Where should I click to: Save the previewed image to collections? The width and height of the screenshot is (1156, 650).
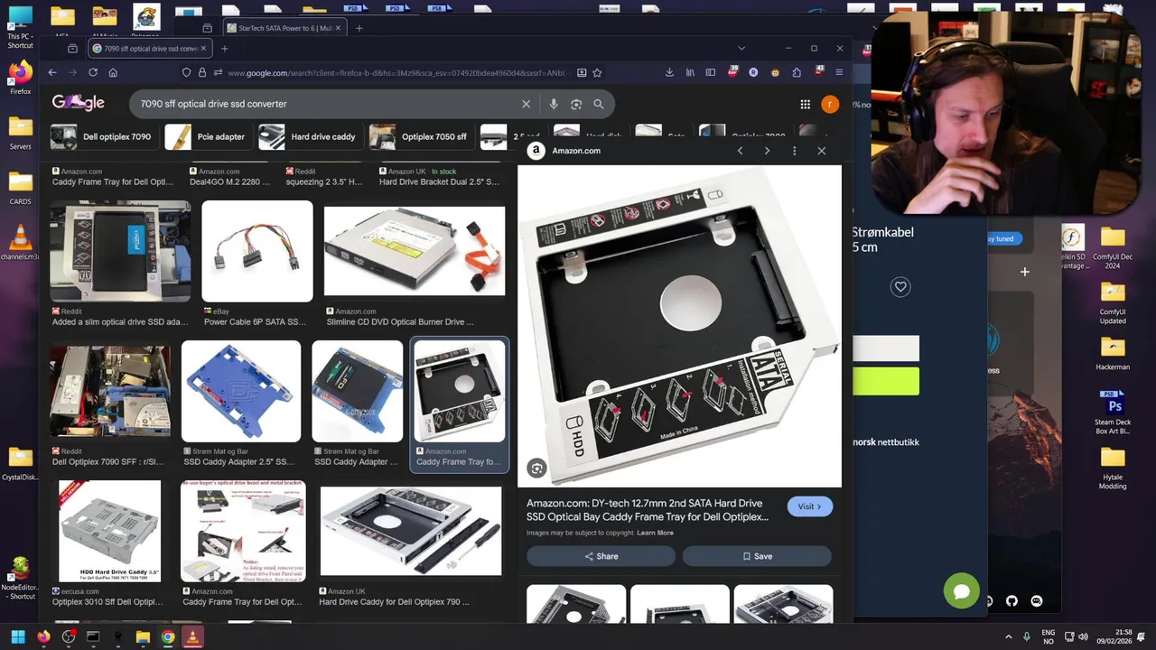coord(757,556)
